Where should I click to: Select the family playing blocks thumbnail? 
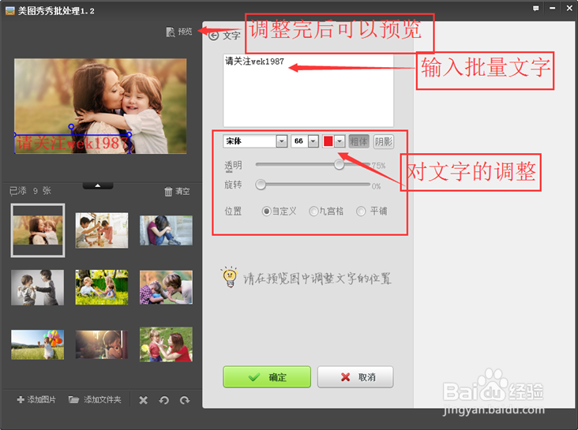point(102,230)
